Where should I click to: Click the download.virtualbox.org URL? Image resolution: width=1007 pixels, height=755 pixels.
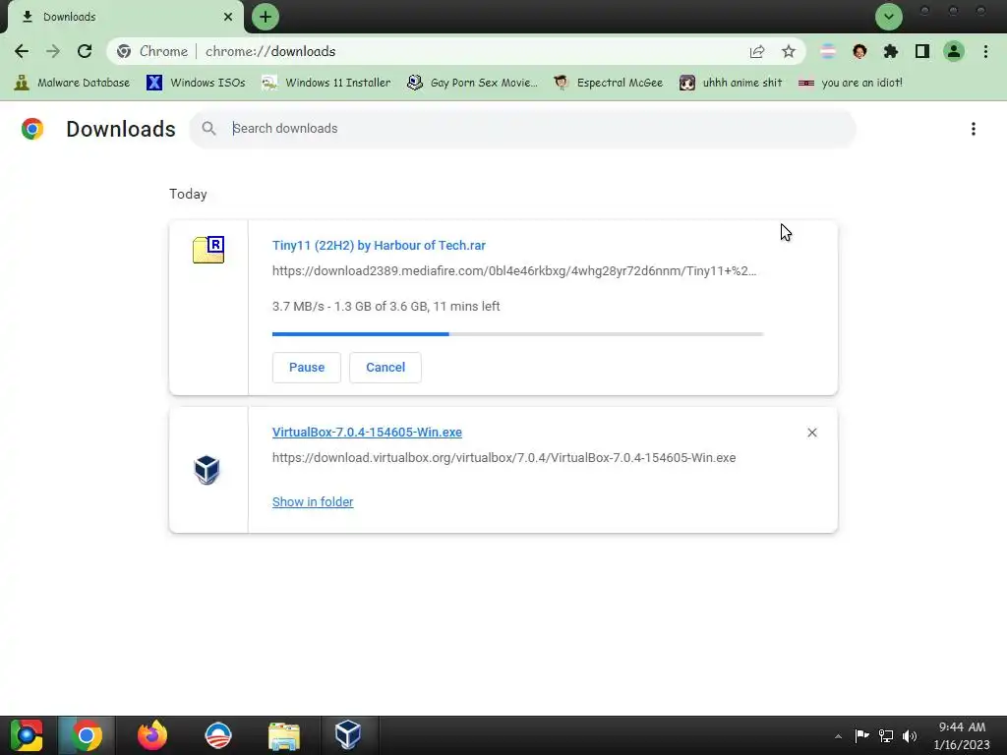coord(504,458)
